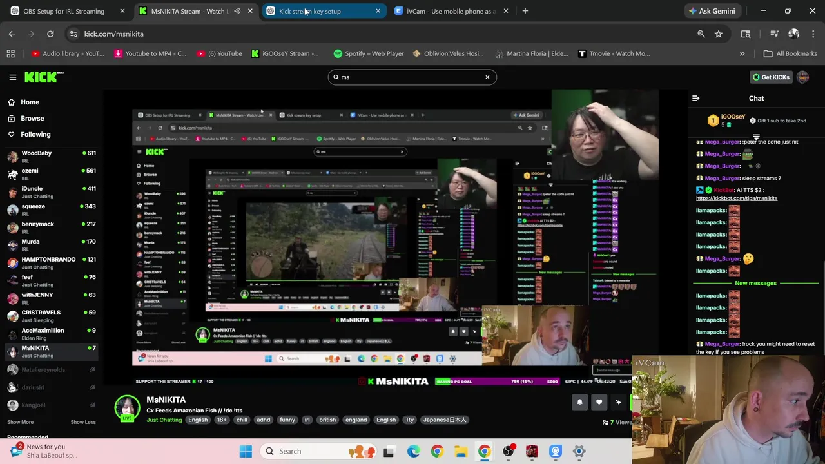Jump to New messages in chat
This screenshot has width=825, height=464.
[x=755, y=283]
